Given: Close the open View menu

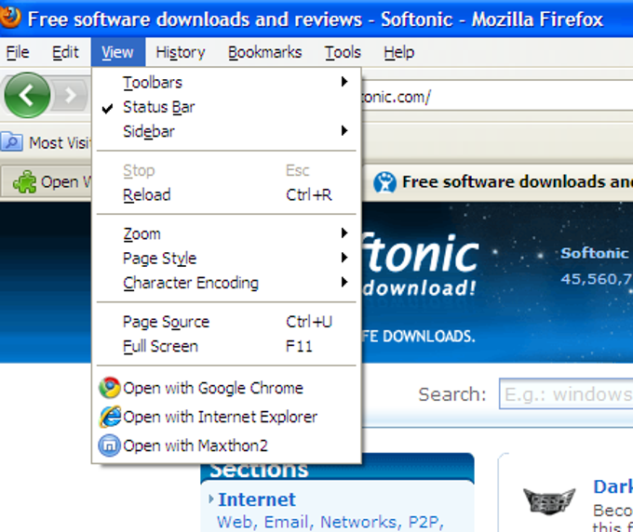Looking at the screenshot, I should click(118, 52).
